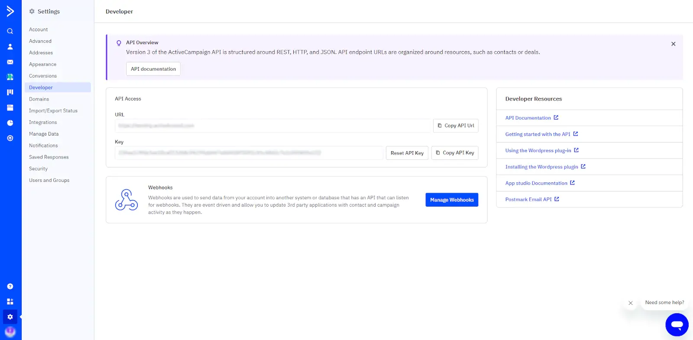Click the API documentation button
The height and width of the screenshot is (340, 693).
153,69
